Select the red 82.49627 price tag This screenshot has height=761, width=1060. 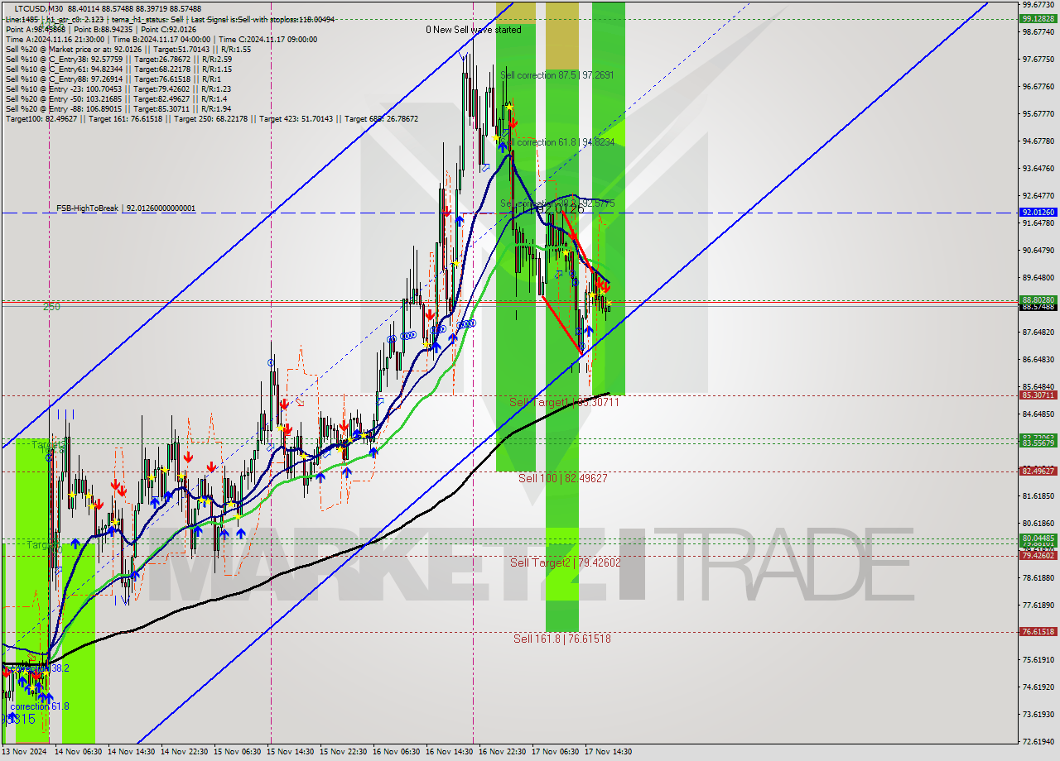1038,471
